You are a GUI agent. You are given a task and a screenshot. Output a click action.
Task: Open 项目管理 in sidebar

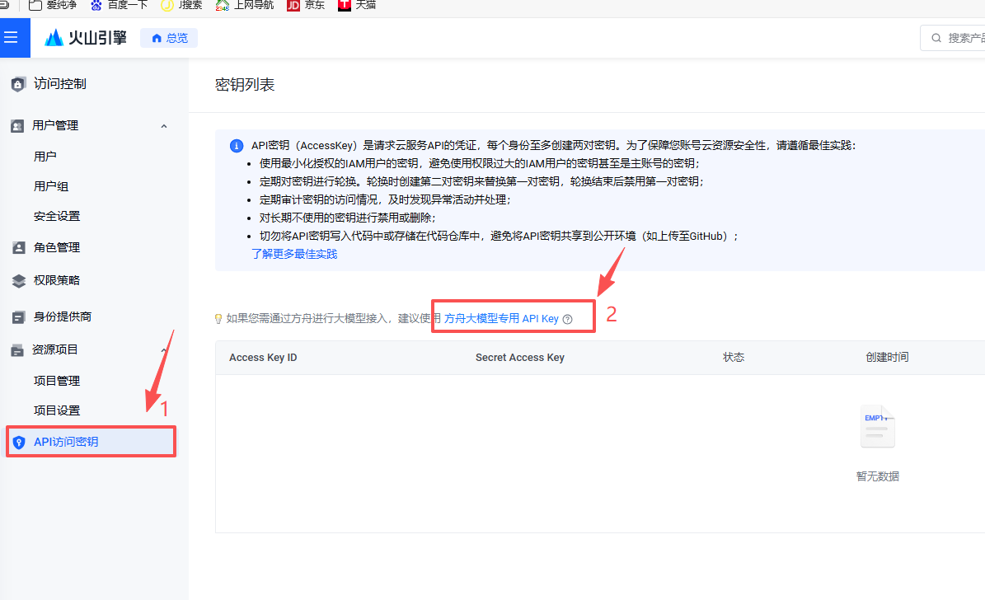pyautogui.click(x=57, y=381)
